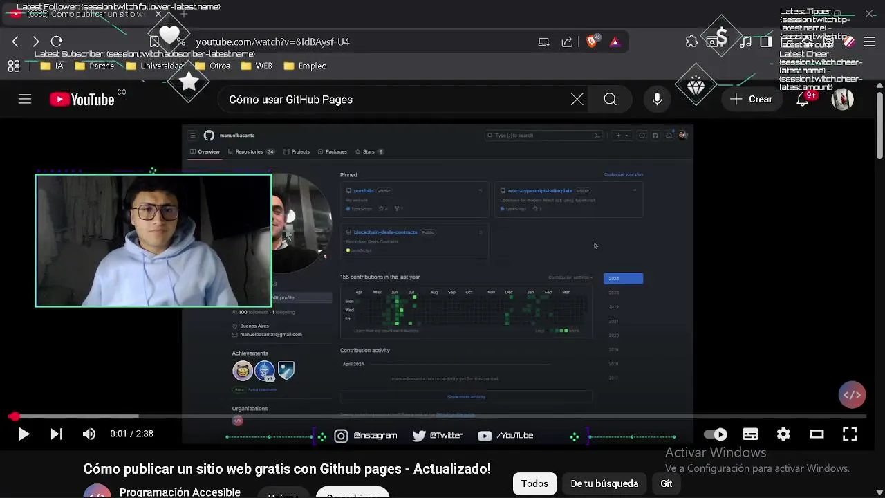Toggle subtitles on the player
885x498 pixels.
[750, 434]
